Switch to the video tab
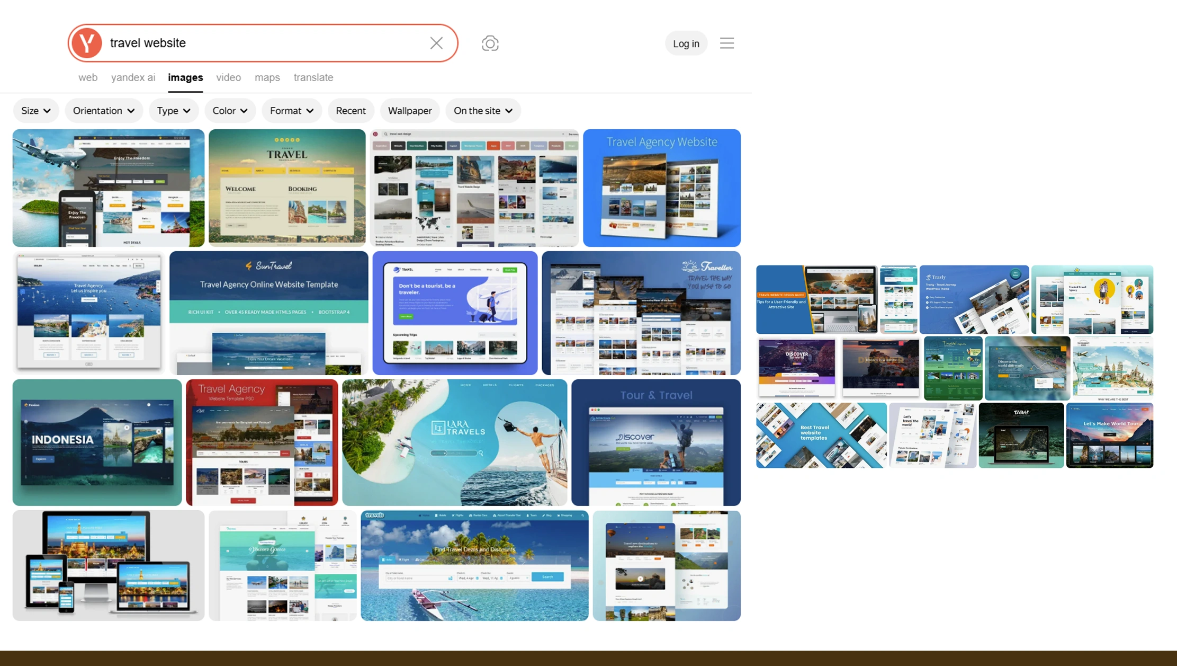 click(x=228, y=77)
